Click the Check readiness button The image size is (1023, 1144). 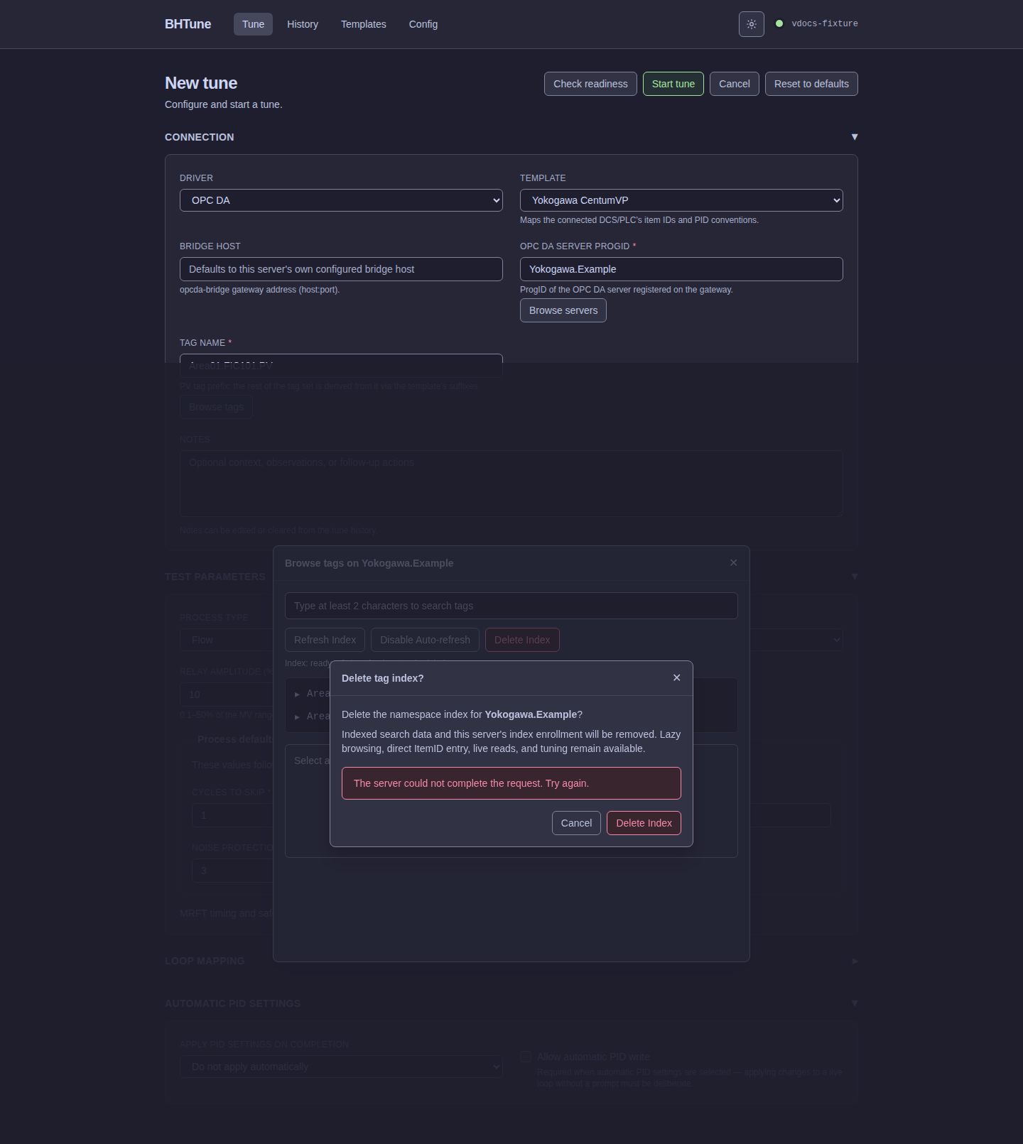coord(590,84)
